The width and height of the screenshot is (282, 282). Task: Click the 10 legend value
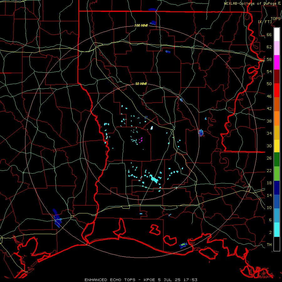click(x=269, y=207)
